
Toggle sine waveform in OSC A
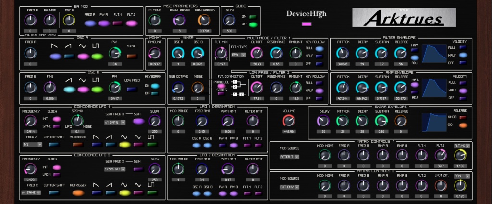[x=84, y=57]
